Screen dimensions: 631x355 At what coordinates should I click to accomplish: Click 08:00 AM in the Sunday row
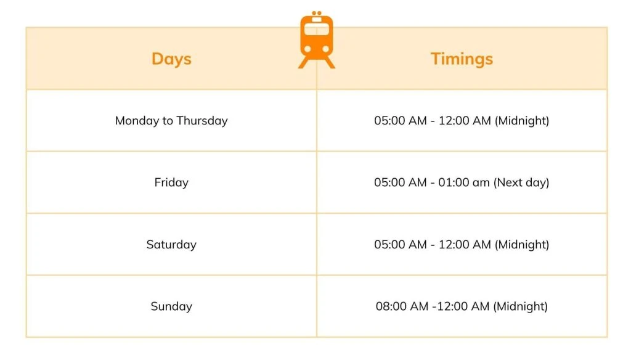402,306
